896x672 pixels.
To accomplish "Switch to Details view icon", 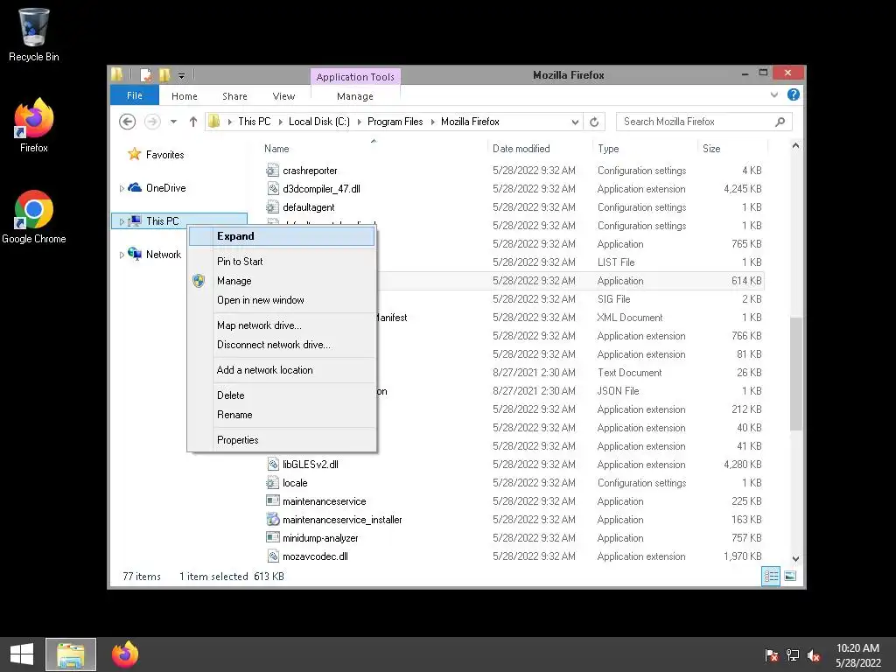I will click(771, 576).
